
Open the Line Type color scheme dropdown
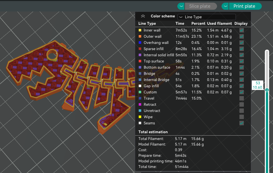click(207, 17)
